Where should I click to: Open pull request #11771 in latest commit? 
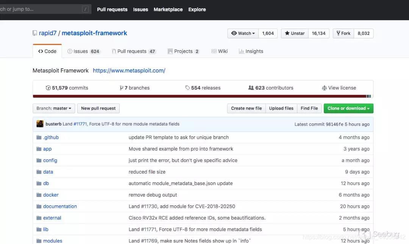[x=80, y=124]
